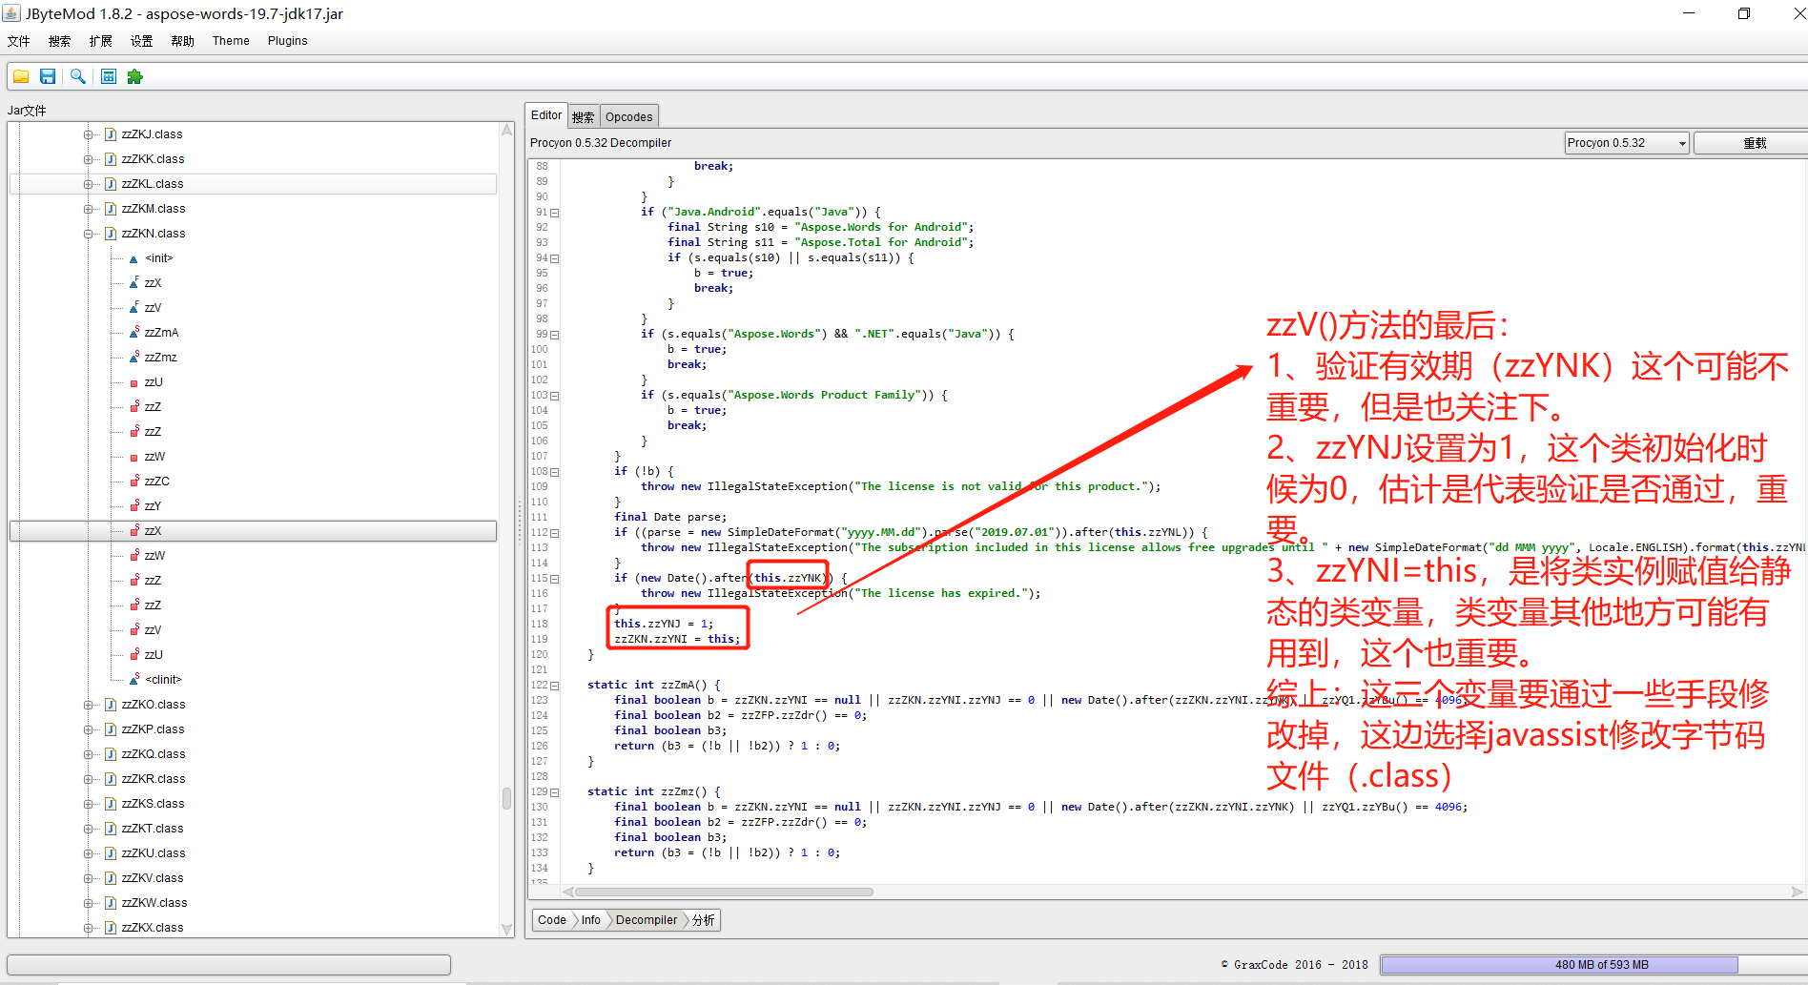Screen dimensions: 1808x985
Task: Click the 480 MB memory usage bar
Action: click(1600, 965)
